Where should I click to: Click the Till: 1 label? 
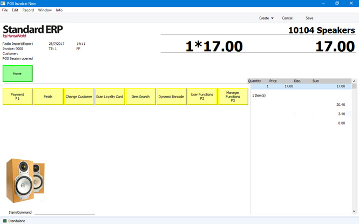click(52, 49)
